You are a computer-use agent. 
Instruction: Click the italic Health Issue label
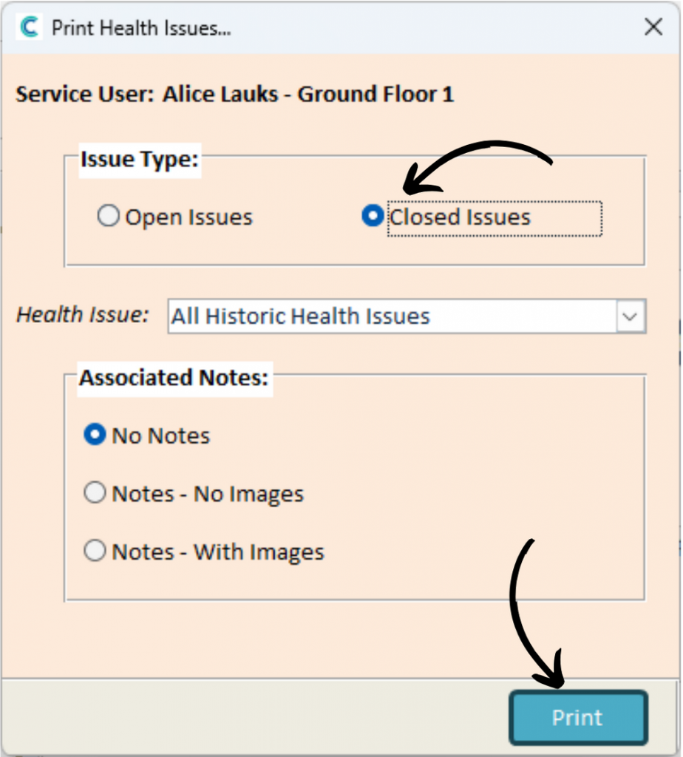coord(83,315)
